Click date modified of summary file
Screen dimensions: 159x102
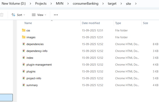92,85
